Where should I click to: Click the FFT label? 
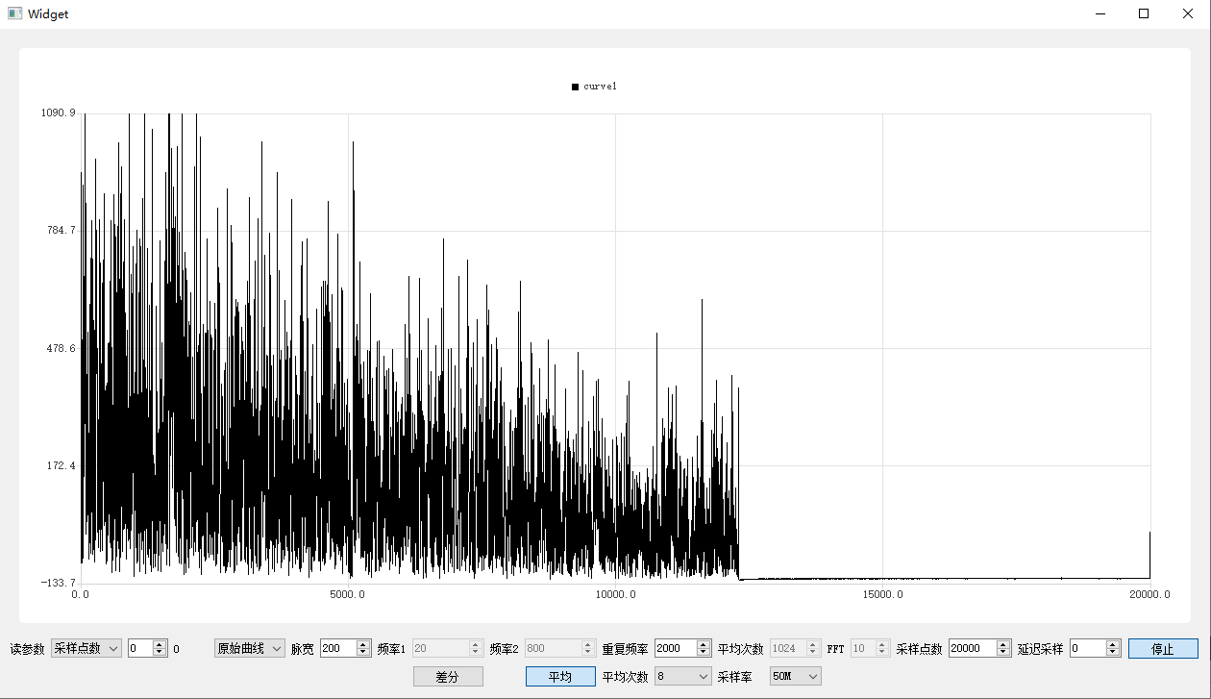835,649
